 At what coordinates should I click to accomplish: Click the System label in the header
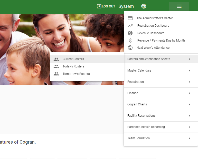[126, 6]
